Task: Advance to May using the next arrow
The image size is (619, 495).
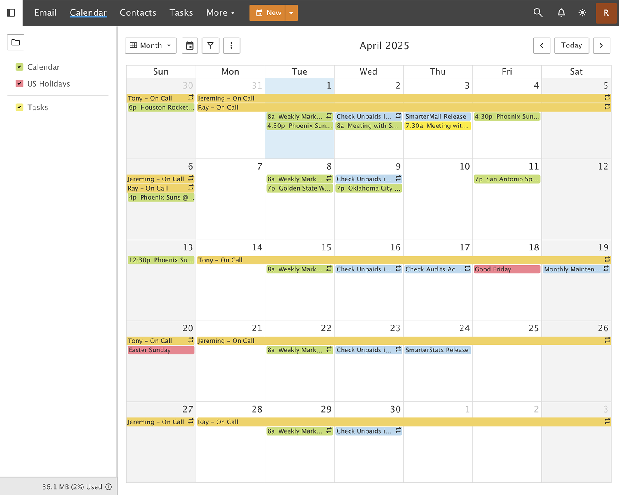Action: (601, 45)
